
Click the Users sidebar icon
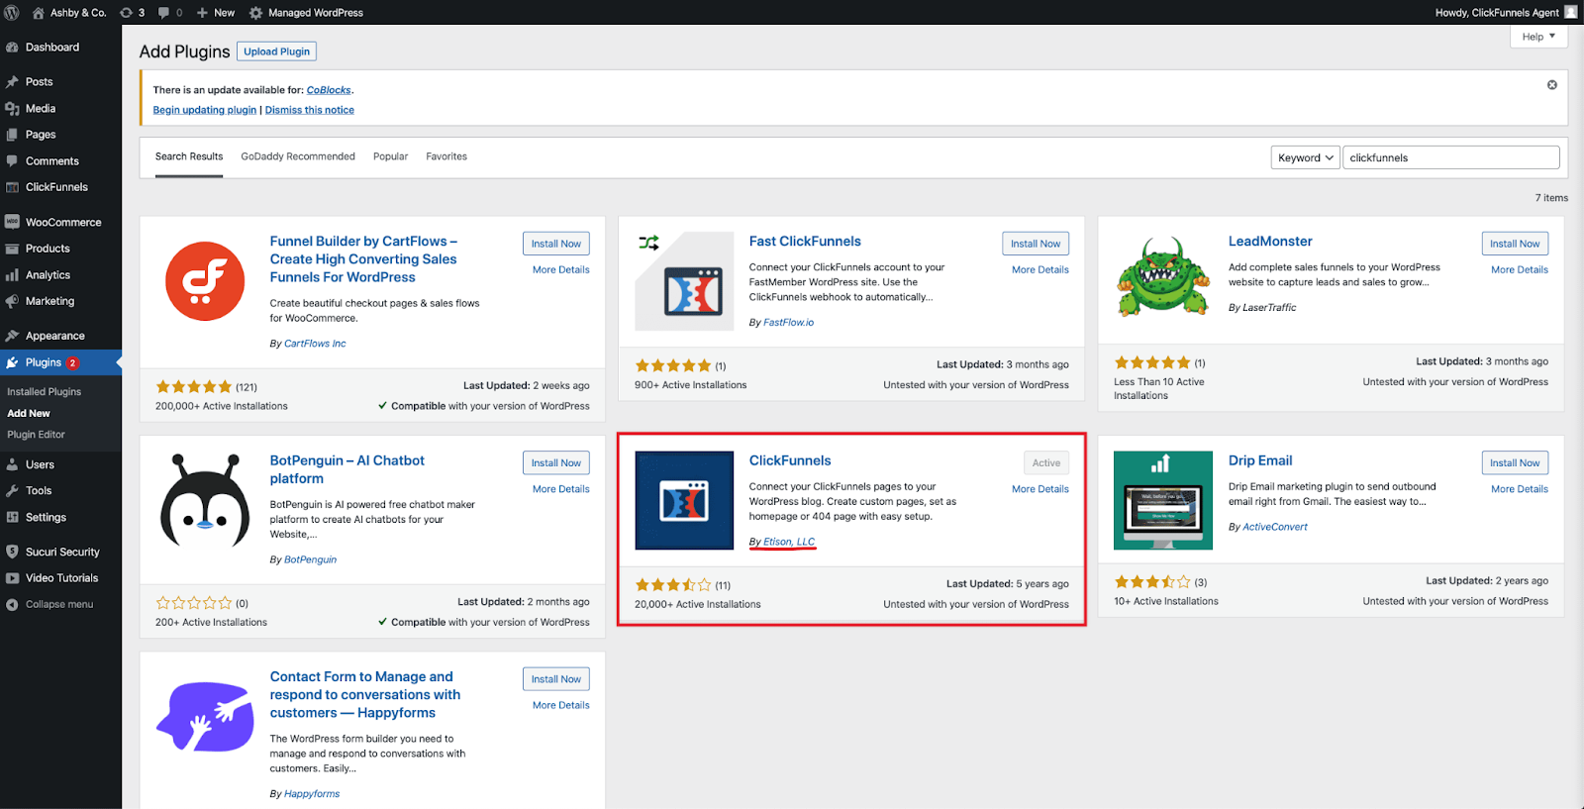coord(12,464)
